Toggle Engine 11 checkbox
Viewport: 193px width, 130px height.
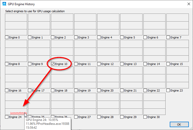76,64
